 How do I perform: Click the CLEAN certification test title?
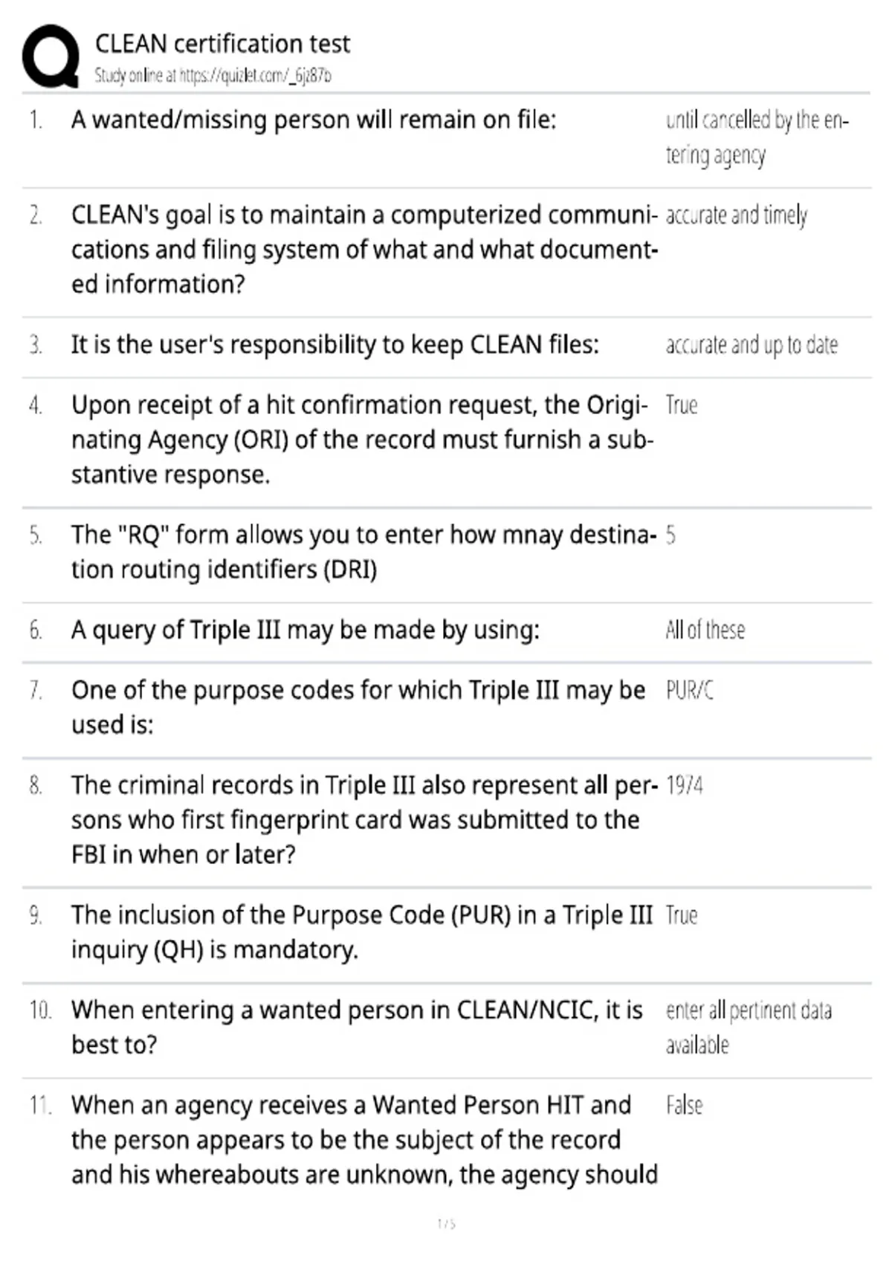point(222,44)
